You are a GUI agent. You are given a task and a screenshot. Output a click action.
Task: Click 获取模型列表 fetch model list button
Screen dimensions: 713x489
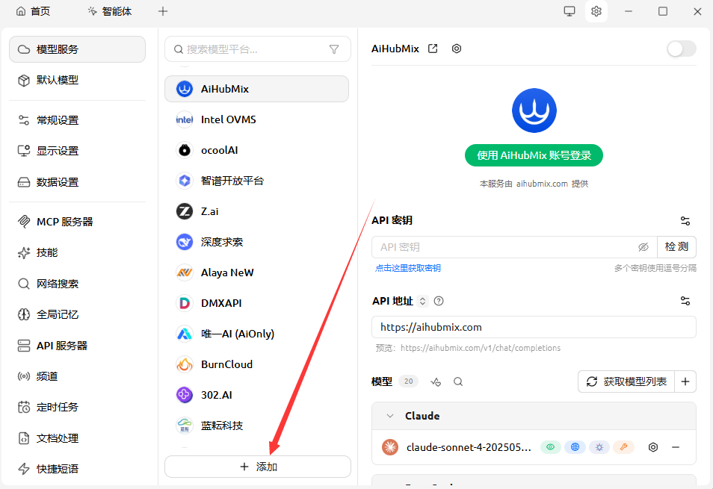click(626, 381)
